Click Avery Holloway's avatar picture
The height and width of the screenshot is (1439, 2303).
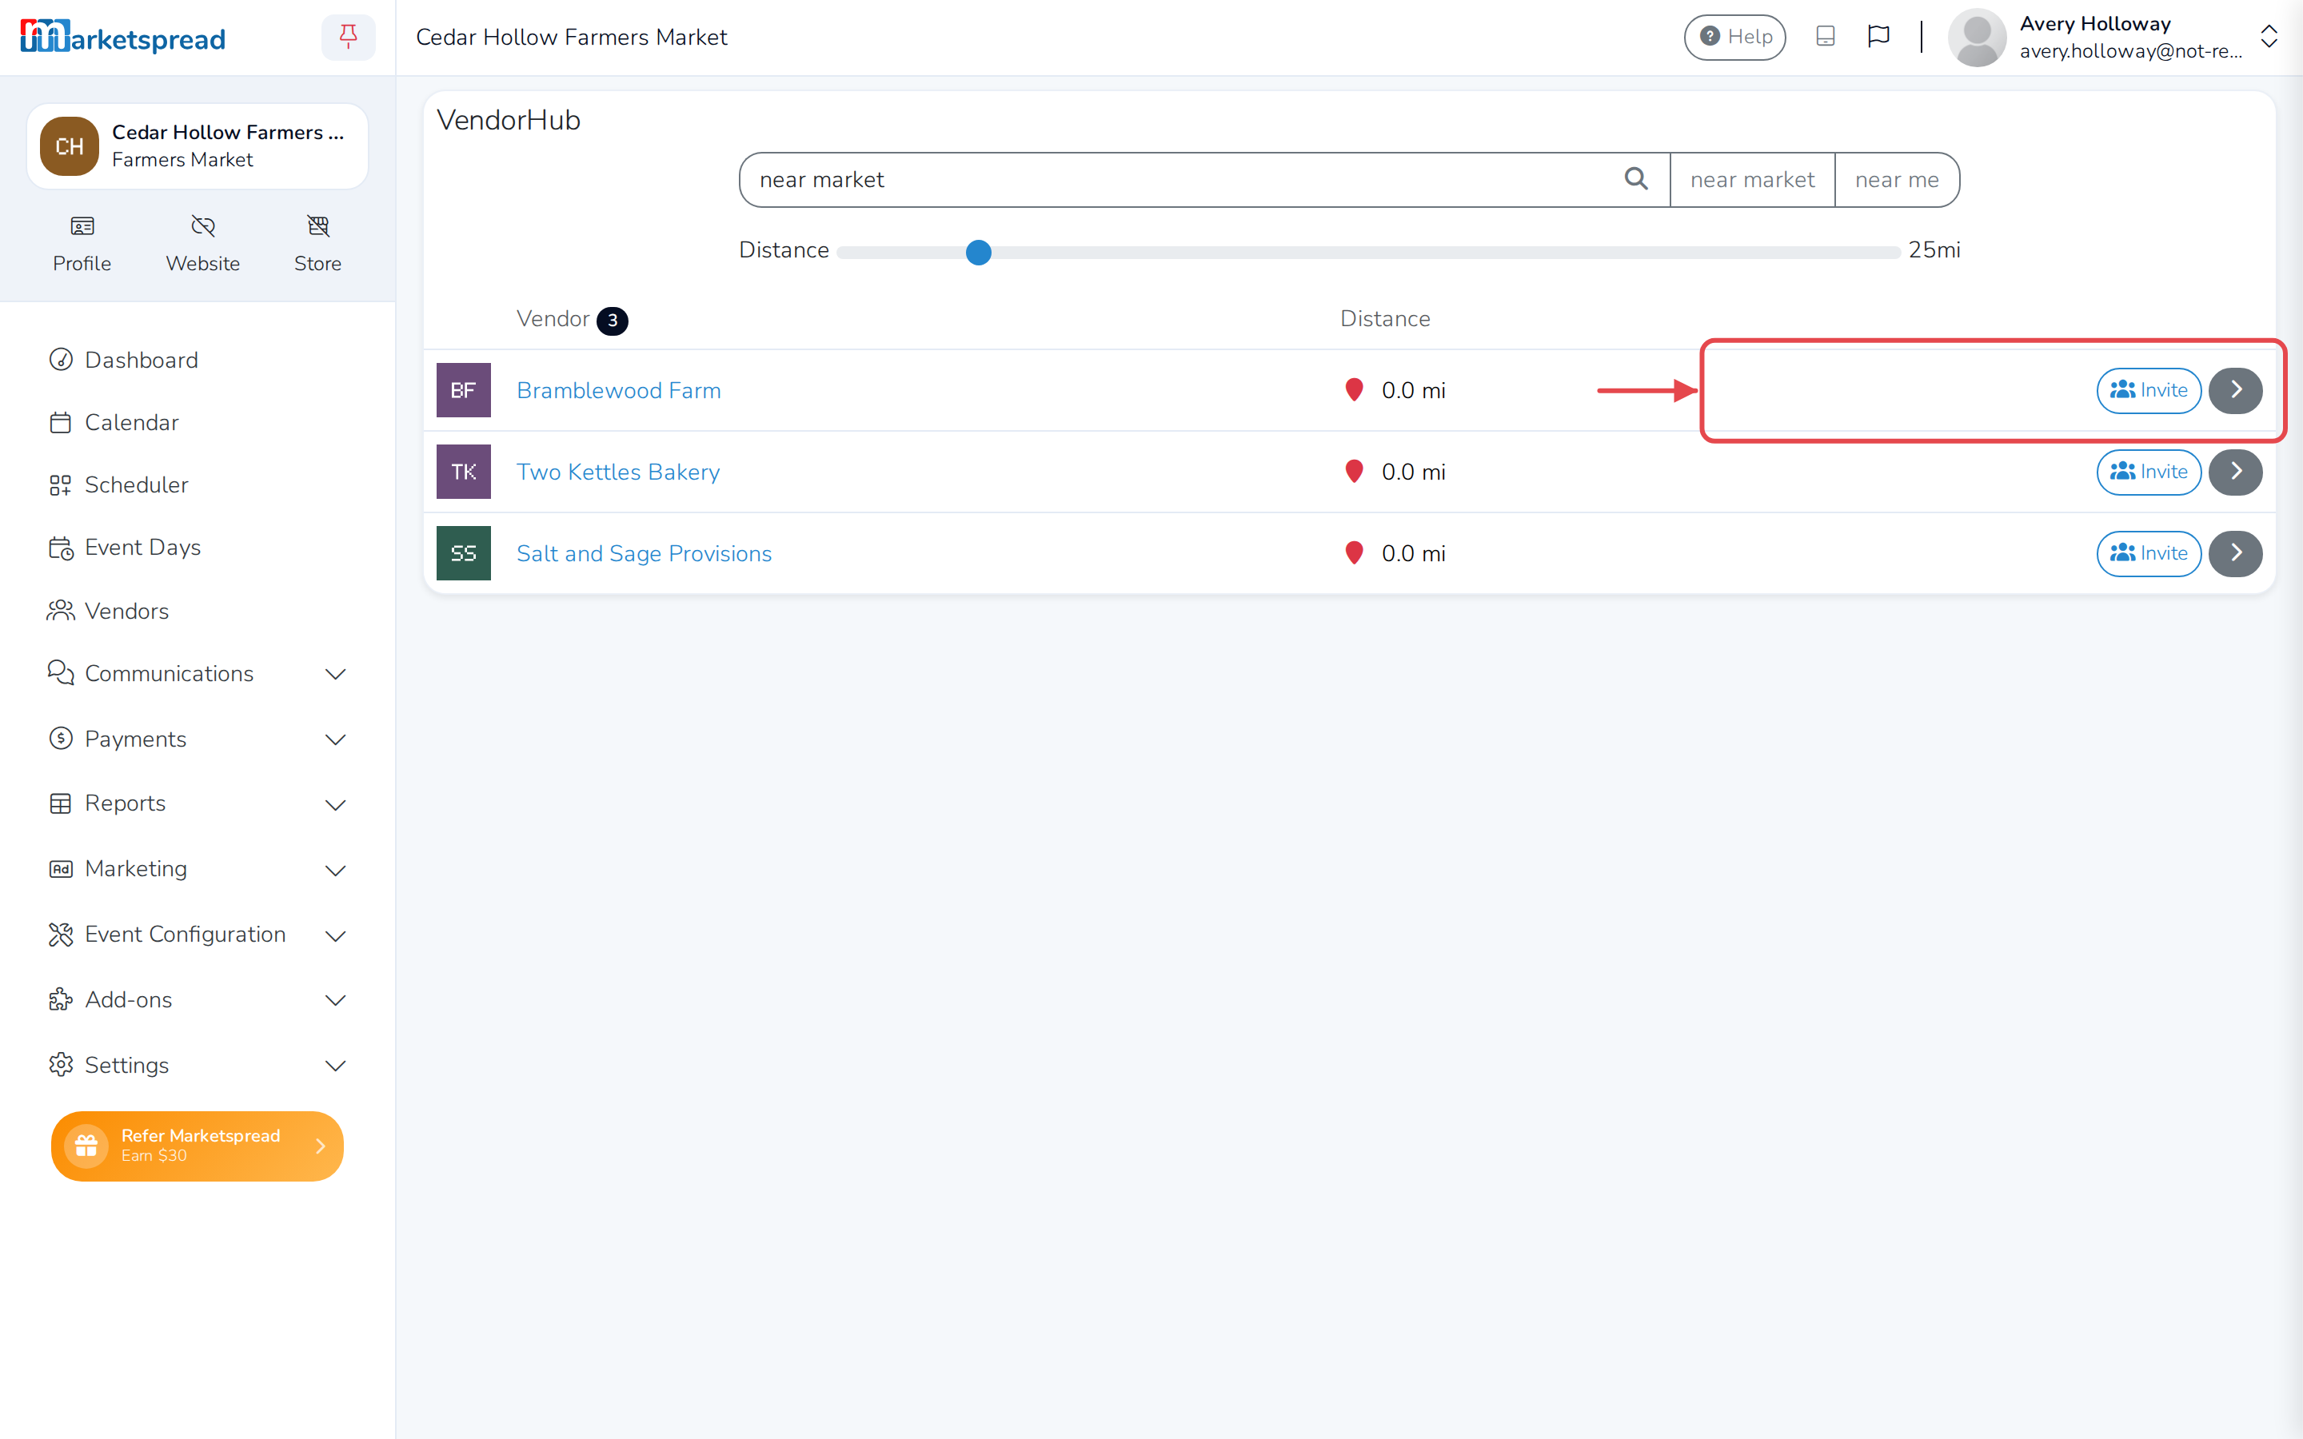[1978, 37]
